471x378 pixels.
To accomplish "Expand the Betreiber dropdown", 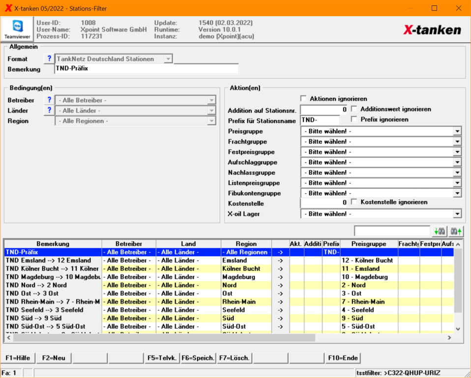I will click(x=211, y=100).
